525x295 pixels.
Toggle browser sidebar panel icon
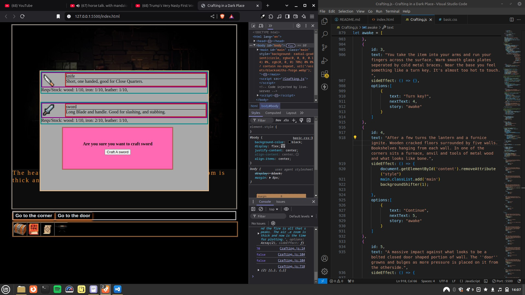pos(287,16)
